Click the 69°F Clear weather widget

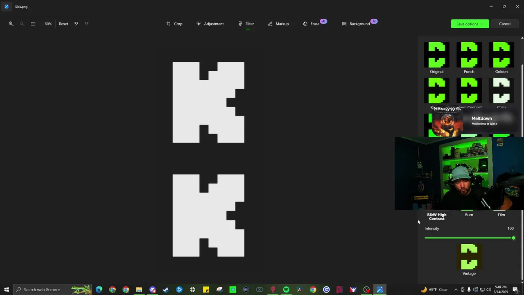434,290
